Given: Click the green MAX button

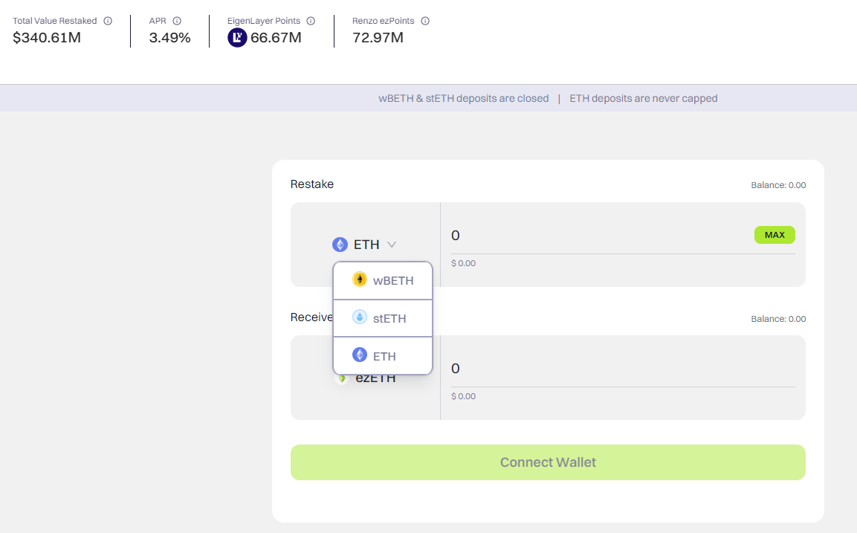Looking at the screenshot, I should (774, 235).
